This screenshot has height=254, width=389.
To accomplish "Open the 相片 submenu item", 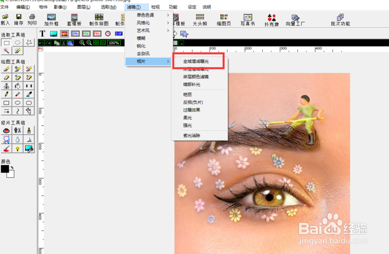I will click(x=148, y=61).
